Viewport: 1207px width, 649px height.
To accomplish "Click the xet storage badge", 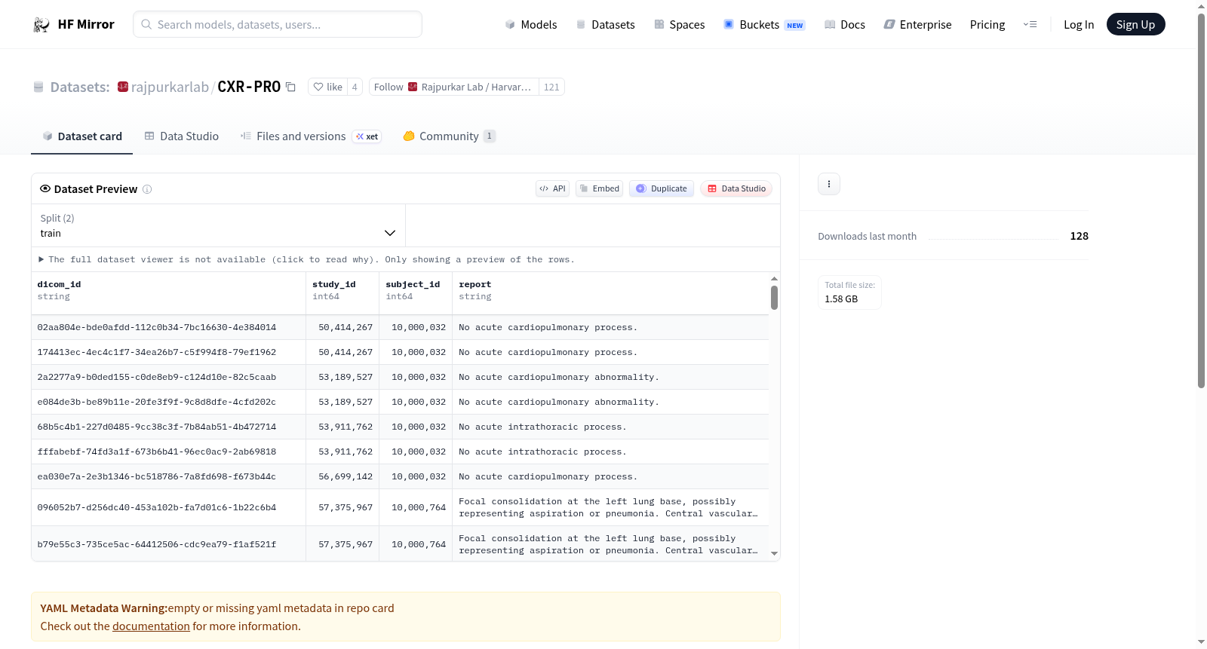I will click(367, 136).
